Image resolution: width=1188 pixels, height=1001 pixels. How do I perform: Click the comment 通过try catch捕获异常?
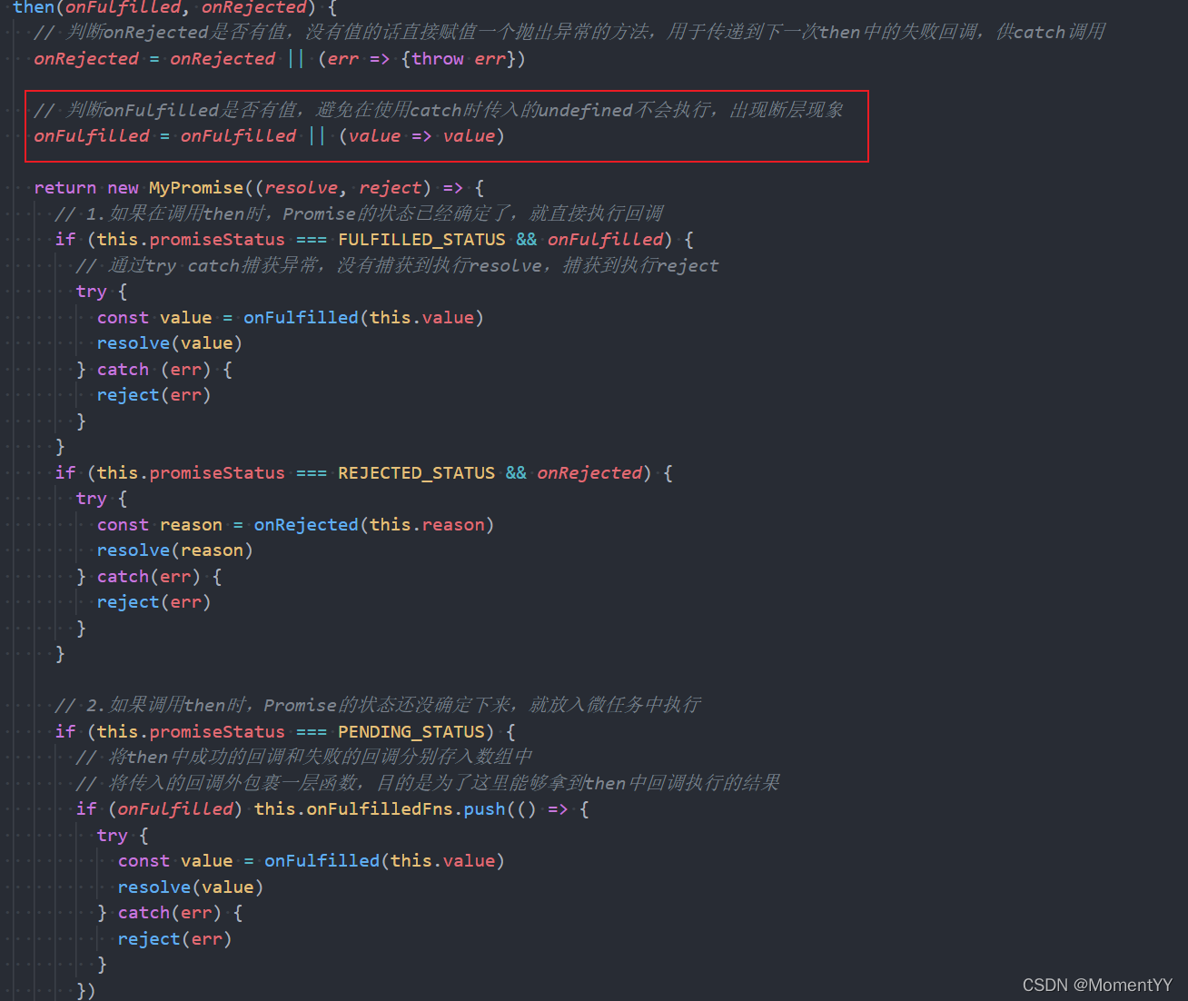tap(398, 266)
